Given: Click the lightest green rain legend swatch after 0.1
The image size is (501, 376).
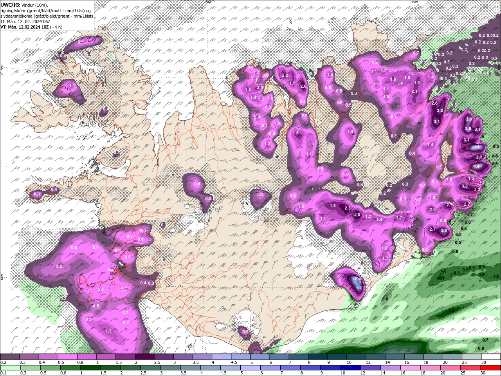Looking at the screenshot, I should click(10, 368).
